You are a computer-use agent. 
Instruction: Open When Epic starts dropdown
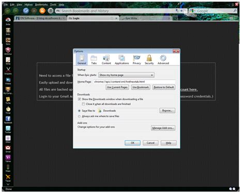(x=126, y=75)
